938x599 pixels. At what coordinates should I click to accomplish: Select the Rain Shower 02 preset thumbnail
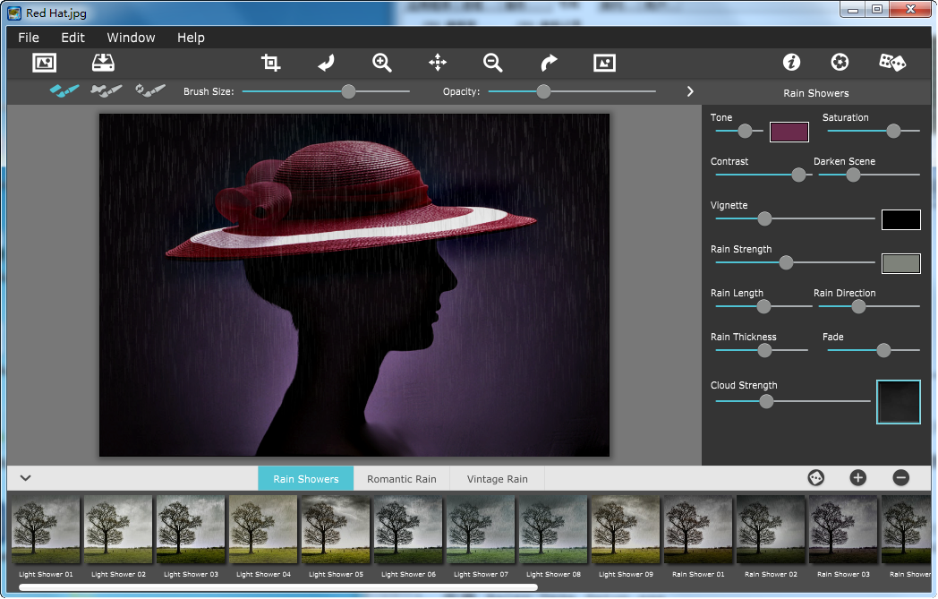[x=770, y=529]
